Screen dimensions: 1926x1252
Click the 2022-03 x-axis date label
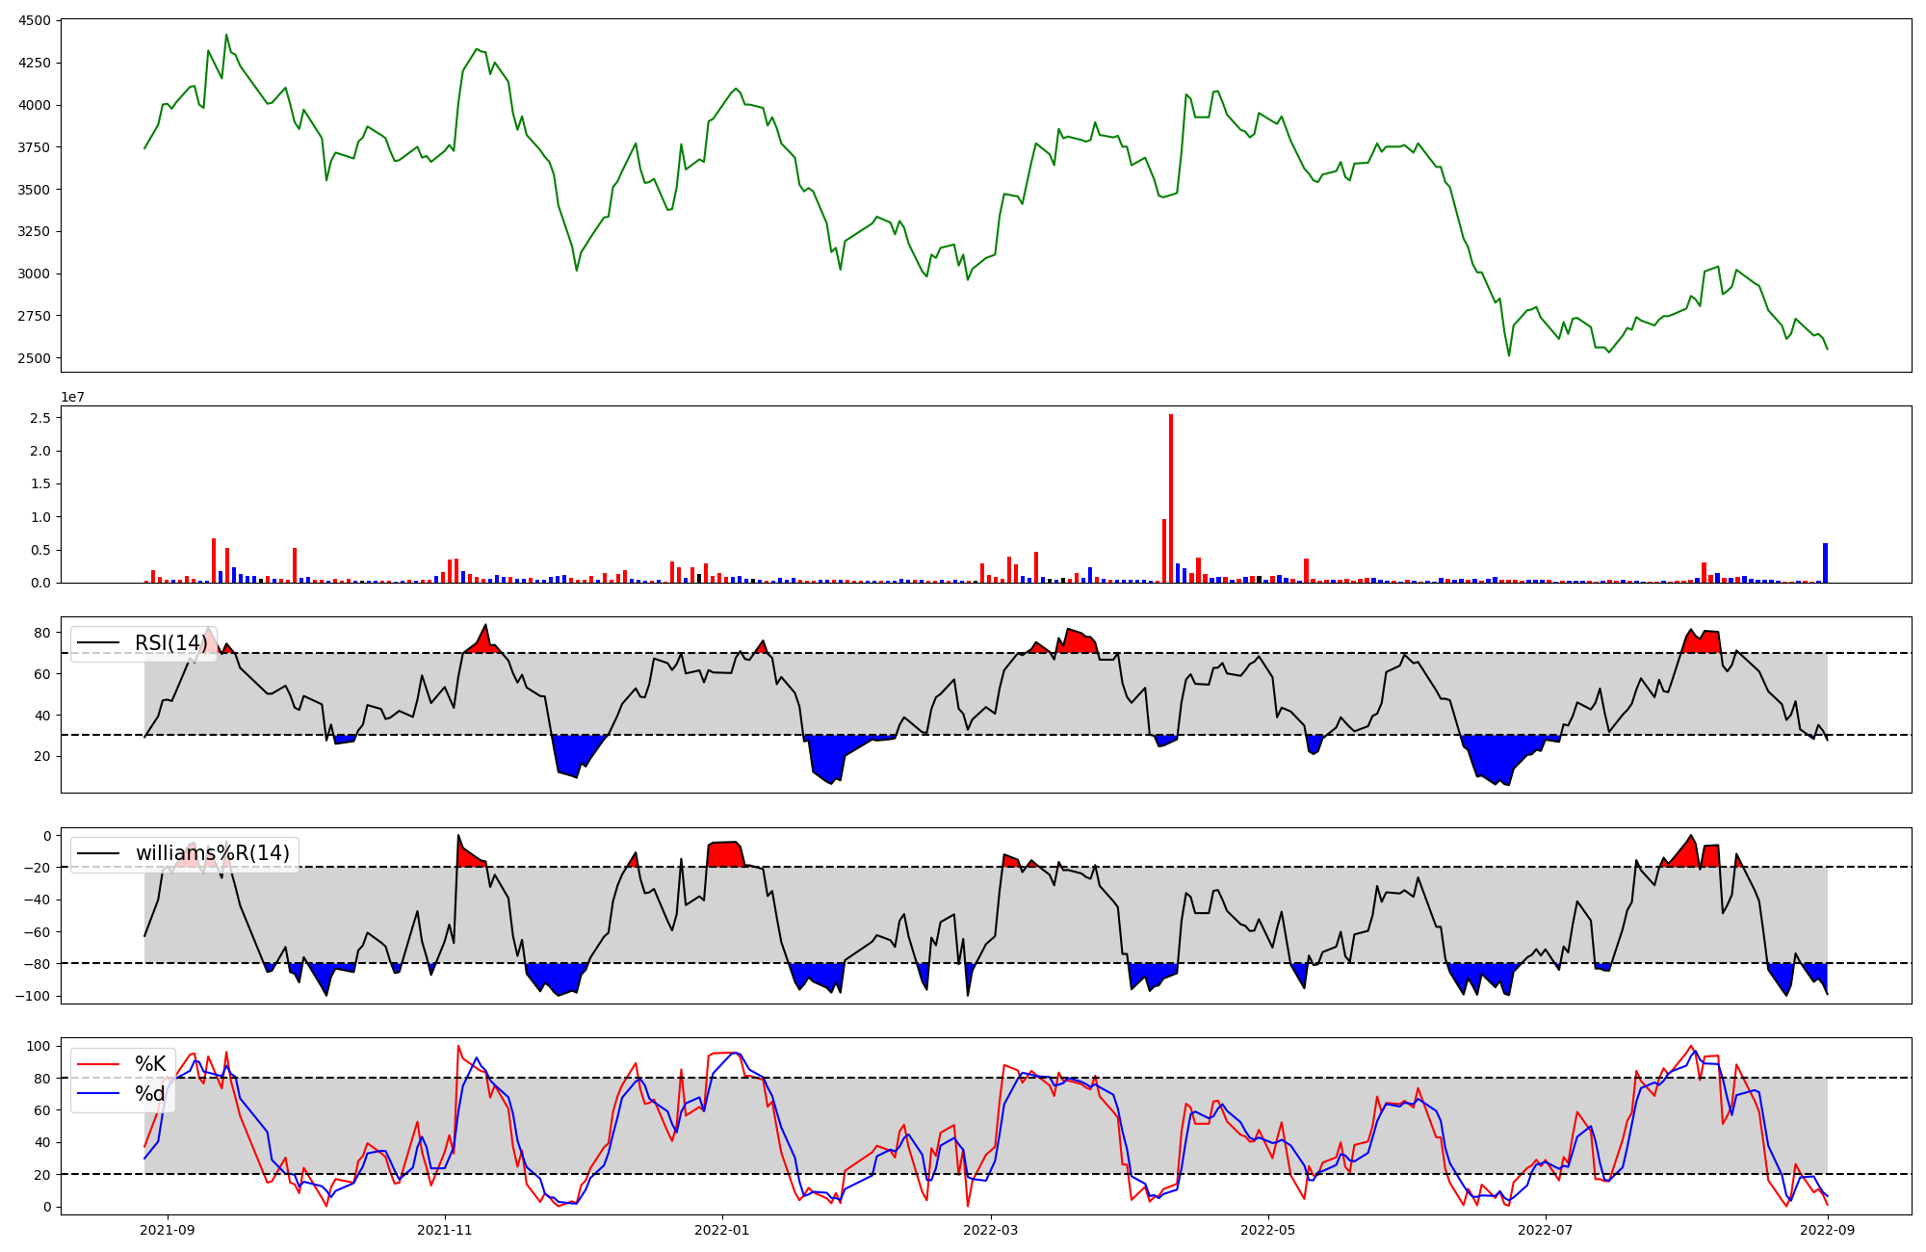tap(991, 1230)
